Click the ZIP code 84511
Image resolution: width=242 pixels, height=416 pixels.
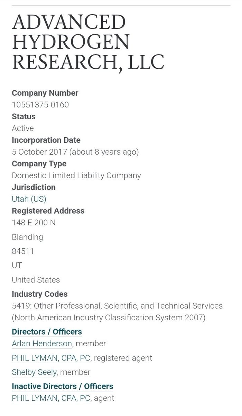(23, 251)
